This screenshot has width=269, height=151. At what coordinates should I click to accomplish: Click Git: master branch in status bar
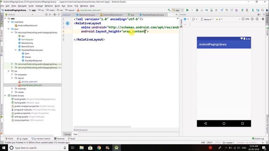coord(228,143)
